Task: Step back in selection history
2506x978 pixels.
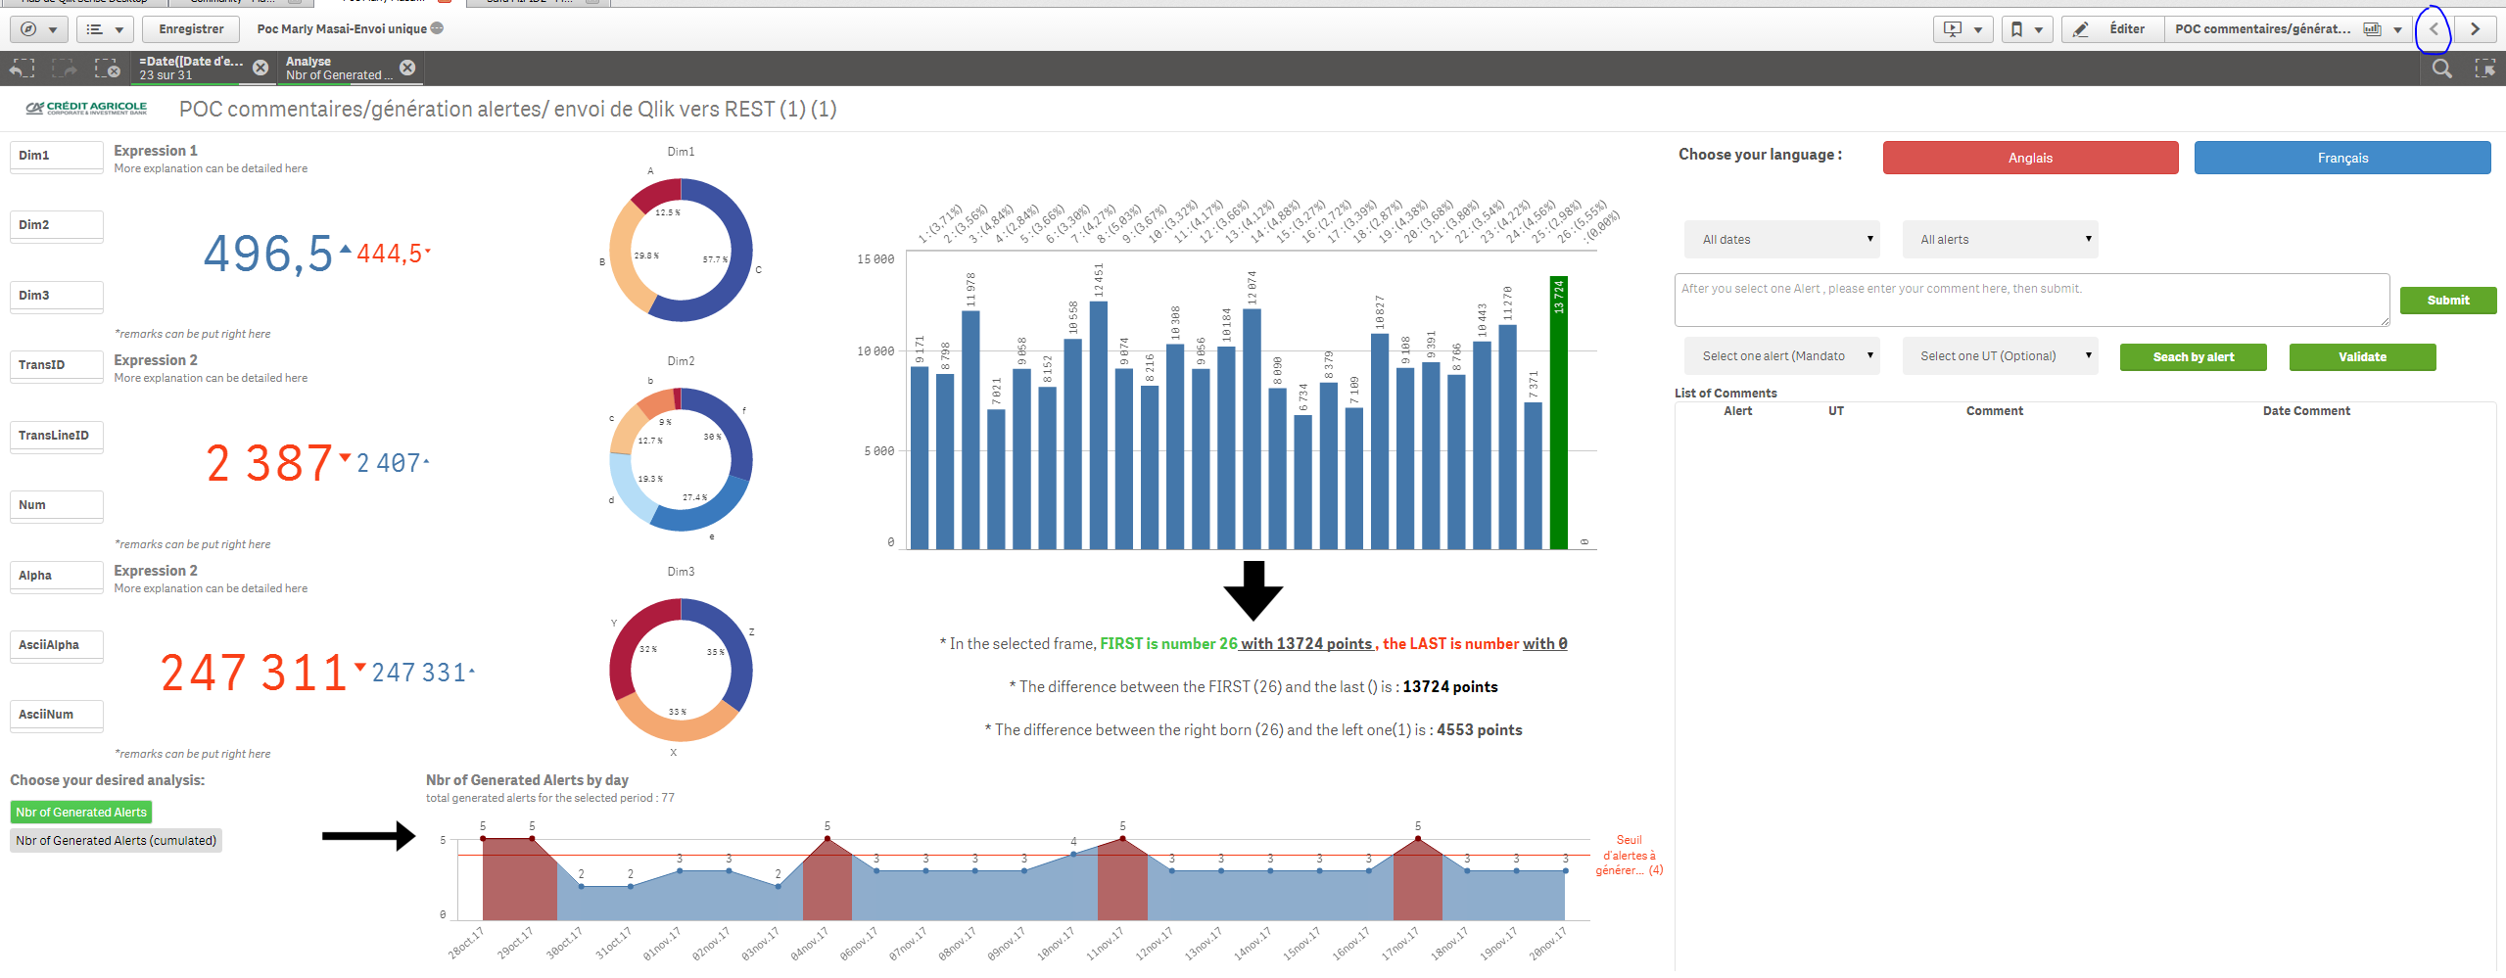Action: coord(22,69)
